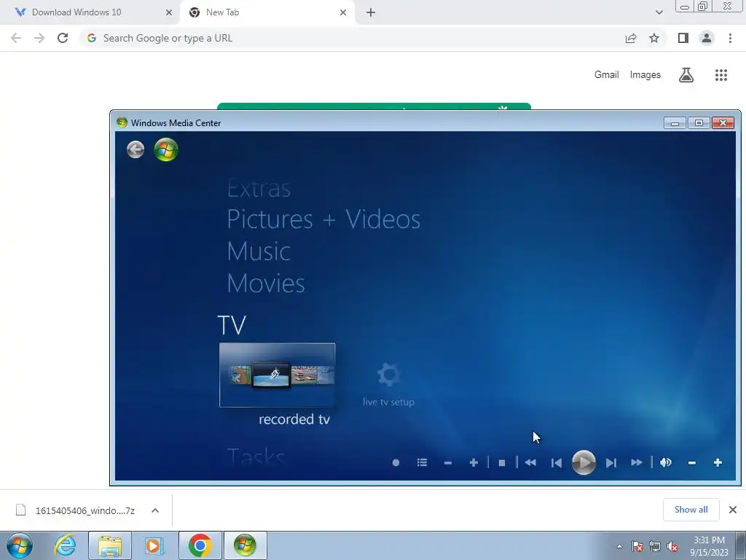Close the downloads bar

click(733, 510)
